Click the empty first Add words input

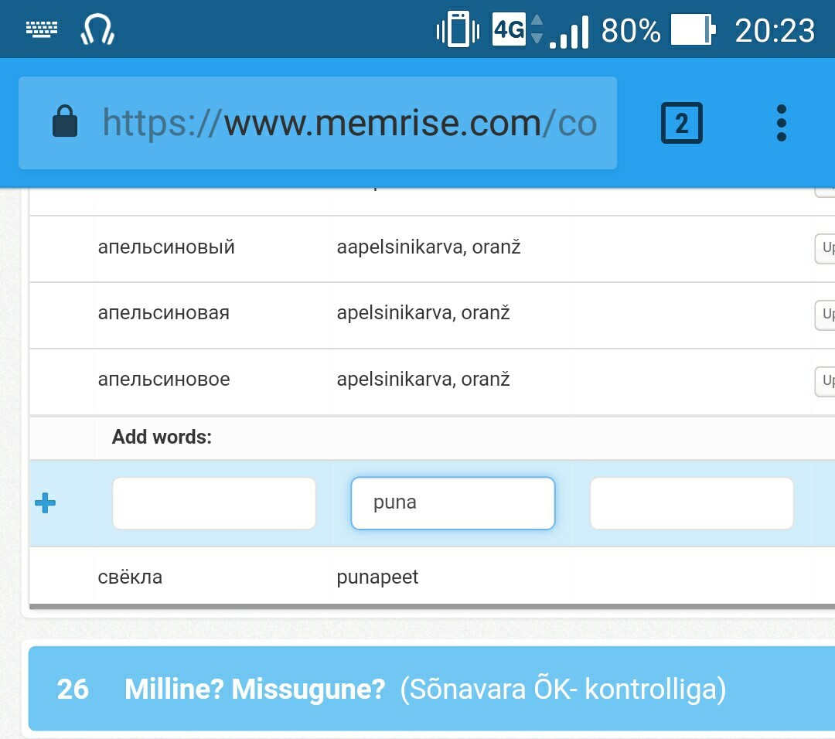point(214,503)
